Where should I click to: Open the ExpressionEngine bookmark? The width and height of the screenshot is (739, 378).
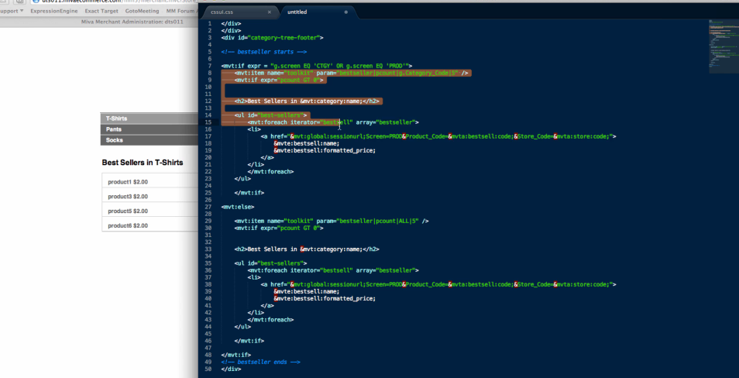[54, 11]
